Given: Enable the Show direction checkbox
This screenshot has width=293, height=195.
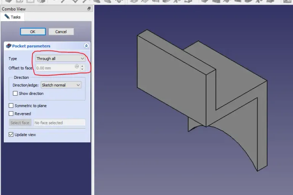Looking at the screenshot, I should [15, 93].
